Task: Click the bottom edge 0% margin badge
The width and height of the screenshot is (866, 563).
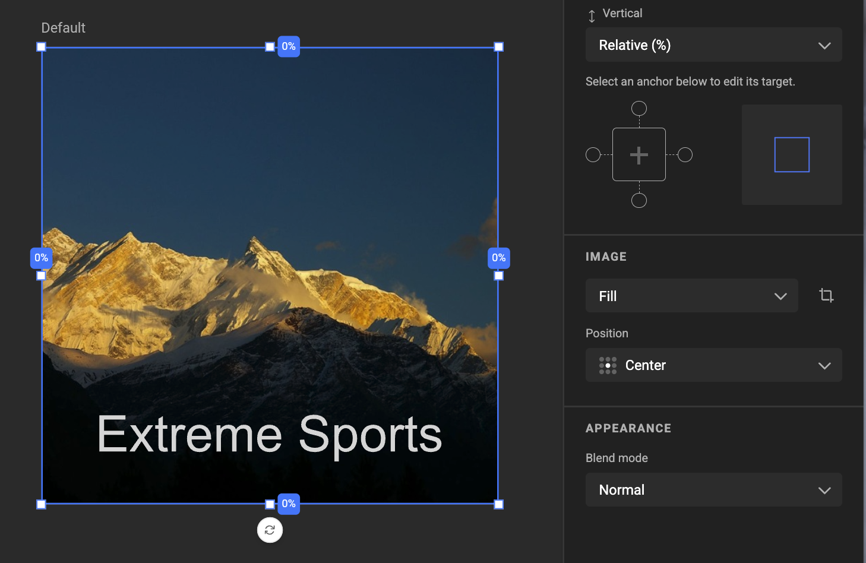Action: 289,504
